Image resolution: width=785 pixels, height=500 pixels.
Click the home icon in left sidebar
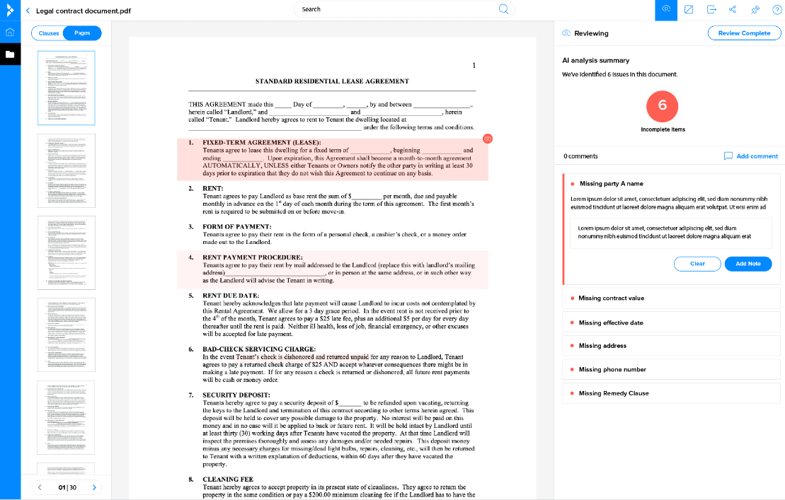10,33
